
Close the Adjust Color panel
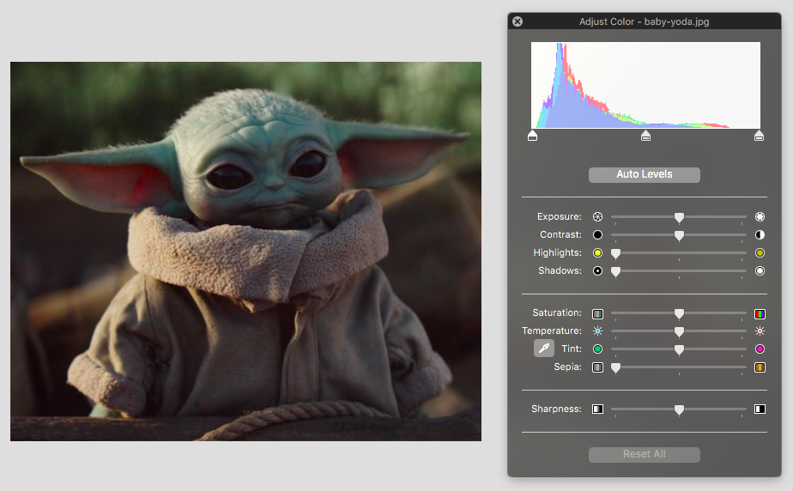pos(518,21)
